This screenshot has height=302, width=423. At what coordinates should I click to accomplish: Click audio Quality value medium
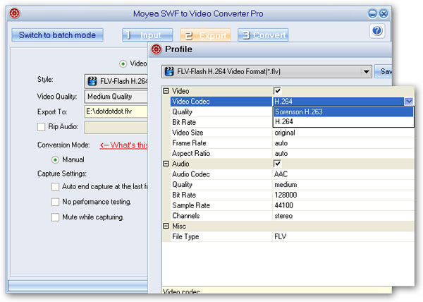[x=286, y=185]
